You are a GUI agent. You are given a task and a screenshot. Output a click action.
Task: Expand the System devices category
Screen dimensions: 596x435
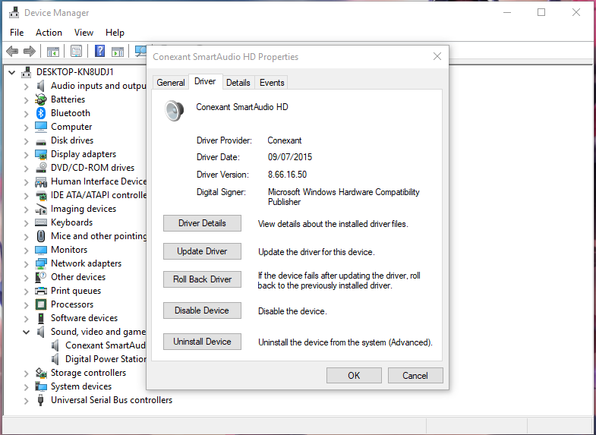click(27, 387)
